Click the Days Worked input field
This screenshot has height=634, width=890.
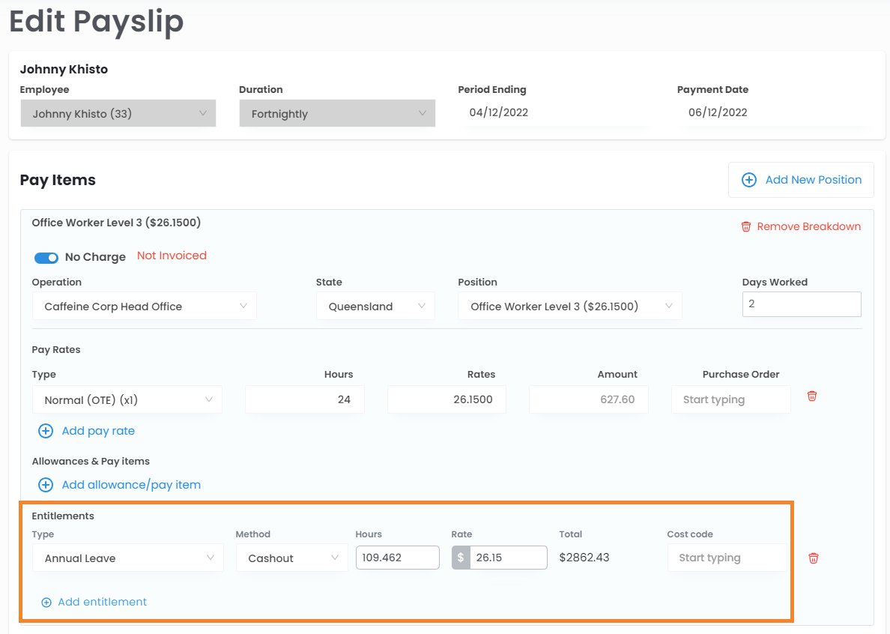coord(801,304)
